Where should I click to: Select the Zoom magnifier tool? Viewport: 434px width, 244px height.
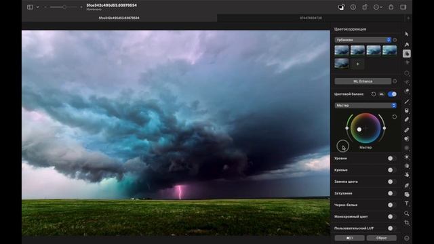tap(407, 213)
